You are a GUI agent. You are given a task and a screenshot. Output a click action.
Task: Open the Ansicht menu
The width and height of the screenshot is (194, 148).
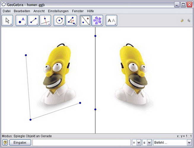pyautogui.click(x=39, y=11)
